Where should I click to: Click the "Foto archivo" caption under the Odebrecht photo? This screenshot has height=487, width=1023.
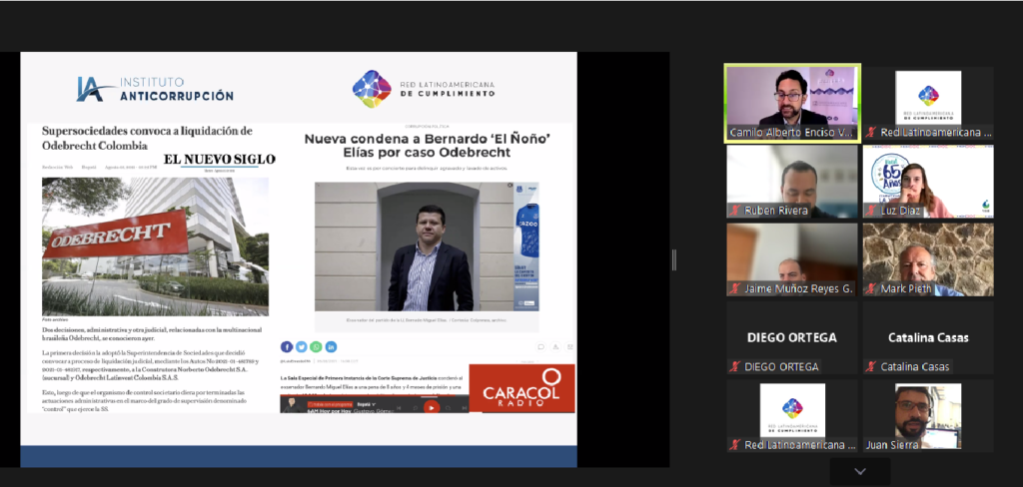(56, 320)
